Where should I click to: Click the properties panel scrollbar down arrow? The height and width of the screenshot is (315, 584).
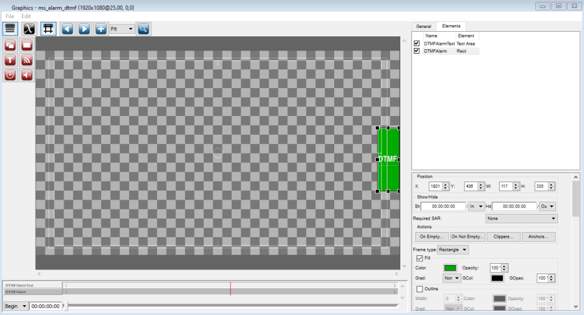[576, 307]
